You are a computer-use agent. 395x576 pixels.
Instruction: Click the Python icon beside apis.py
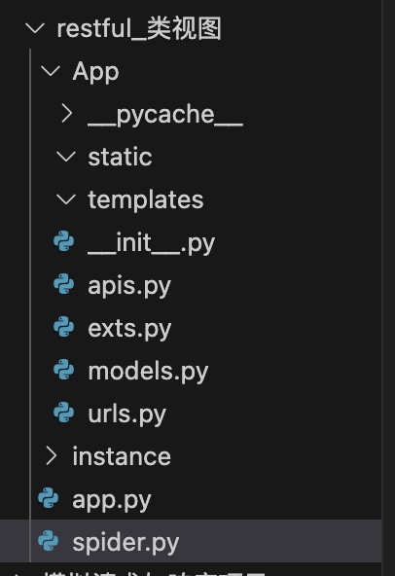[x=64, y=284]
